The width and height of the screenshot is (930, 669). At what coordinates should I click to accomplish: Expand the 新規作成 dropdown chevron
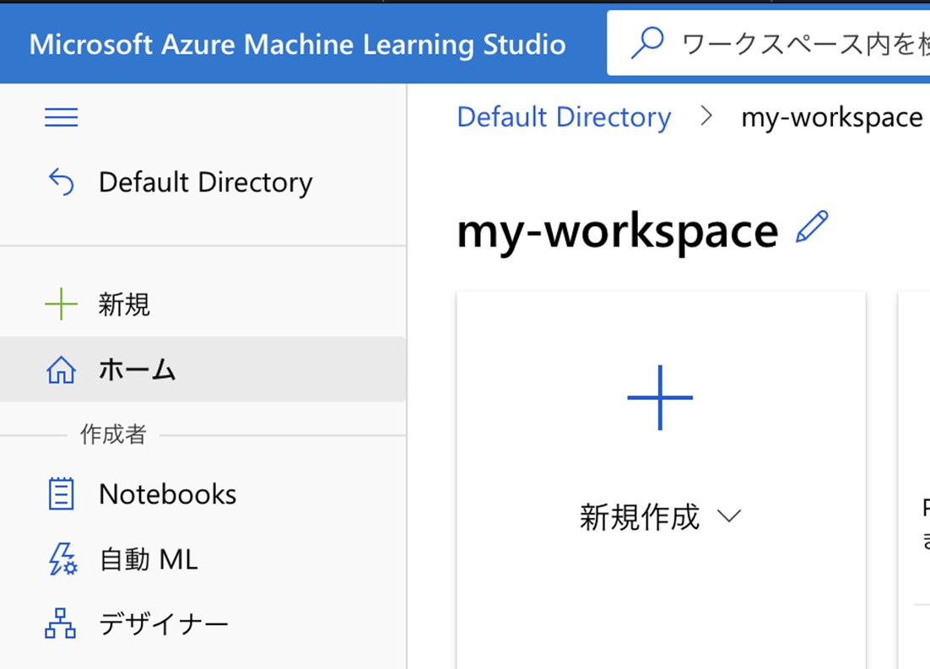pyautogui.click(x=729, y=516)
